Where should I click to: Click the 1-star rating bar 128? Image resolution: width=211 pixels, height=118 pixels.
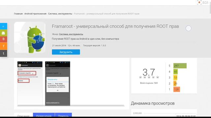click(x=177, y=89)
